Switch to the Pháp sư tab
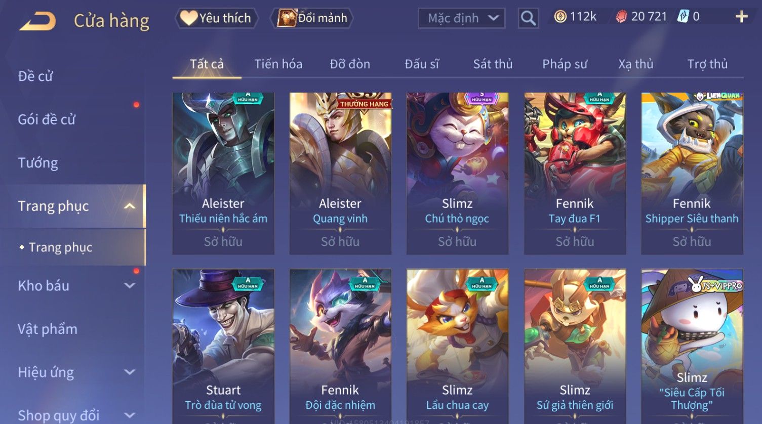This screenshot has height=424, width=762. pyautogui.click(x=565, y=64)
